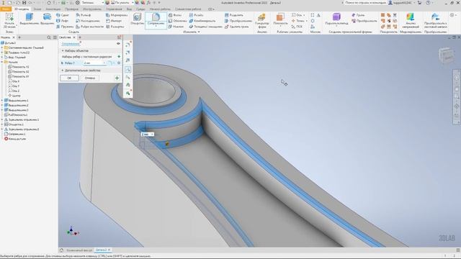The image size is (461, 259).
Task: Switch to face fillet mode in mini-toolbar
Action: point(128,53)
